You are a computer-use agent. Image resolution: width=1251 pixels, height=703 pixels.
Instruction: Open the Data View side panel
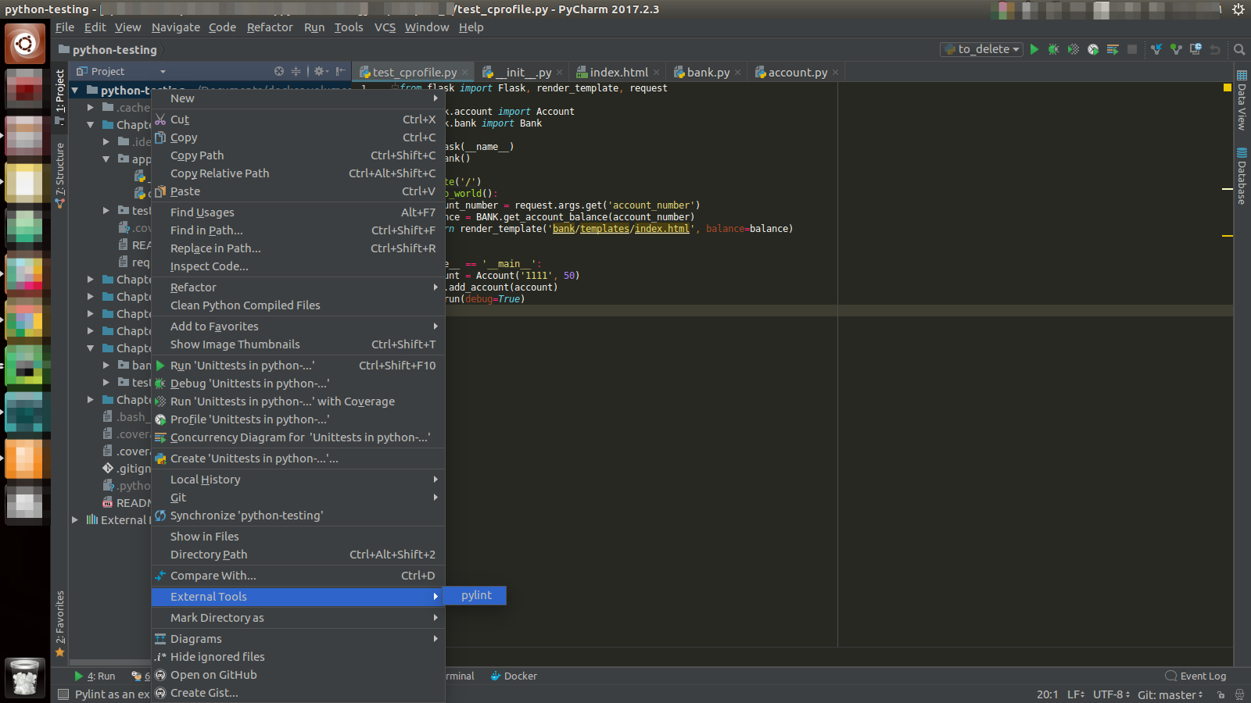(1242, 99)
